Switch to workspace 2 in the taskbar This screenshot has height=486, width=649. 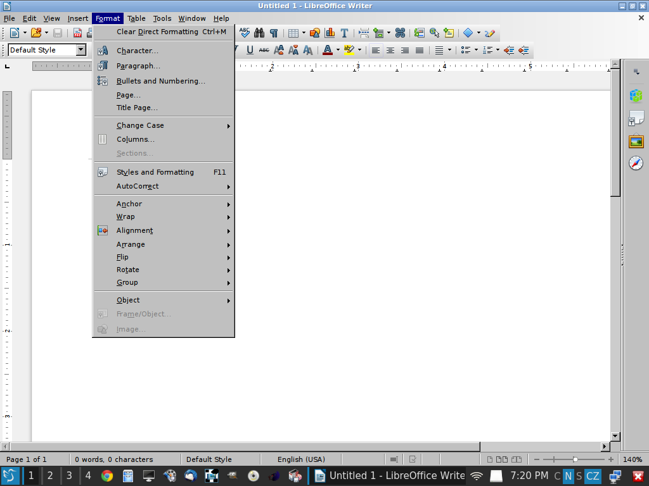(x=50, y=476)
